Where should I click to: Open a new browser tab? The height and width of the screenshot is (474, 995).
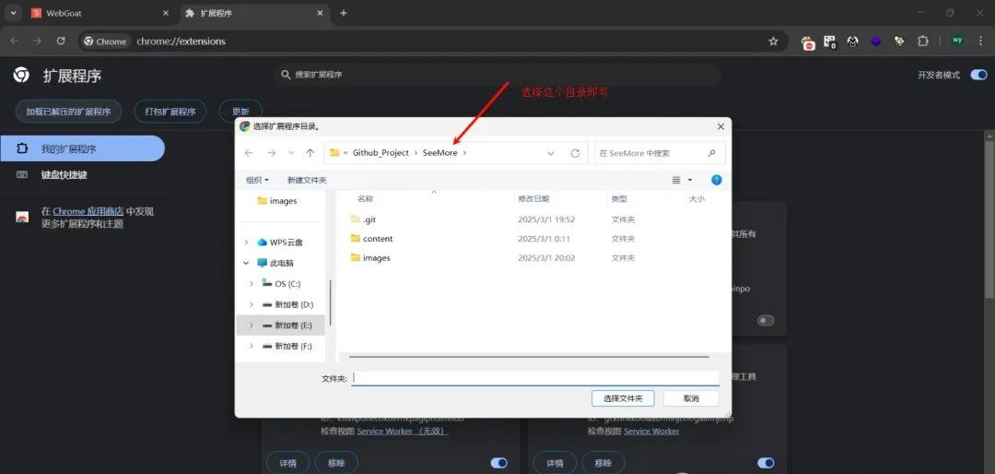click(x=344, y=13)
